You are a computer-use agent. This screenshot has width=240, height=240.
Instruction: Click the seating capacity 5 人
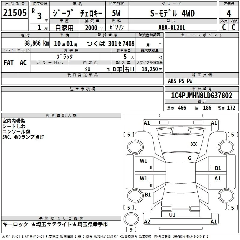point(129,57)
